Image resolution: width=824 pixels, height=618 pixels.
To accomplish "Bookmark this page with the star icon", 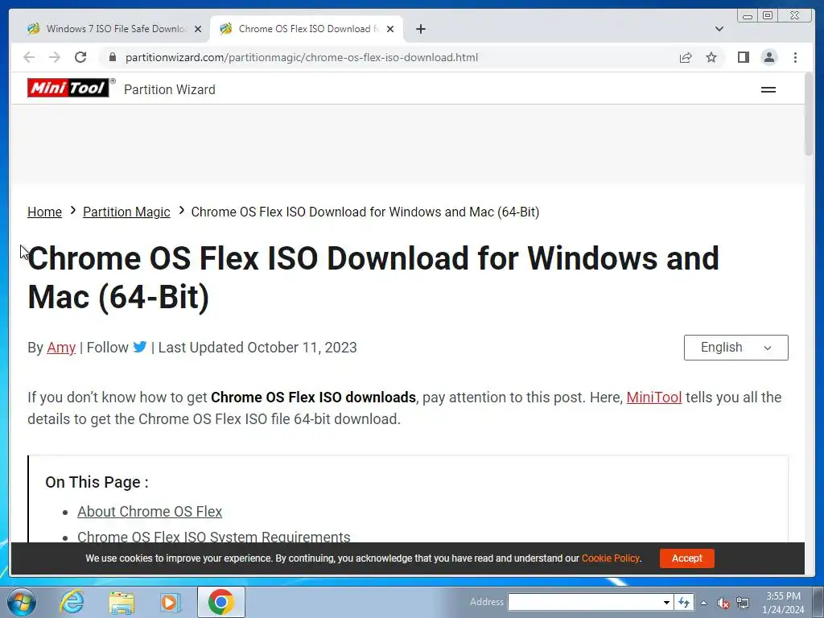I will tap(711, 57).
